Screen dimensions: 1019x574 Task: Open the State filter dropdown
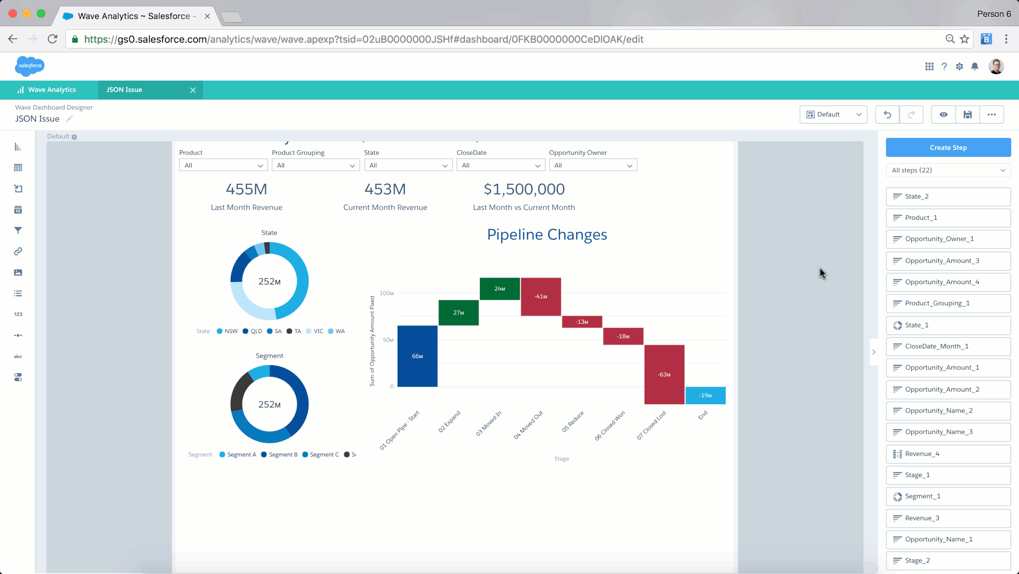408,165
